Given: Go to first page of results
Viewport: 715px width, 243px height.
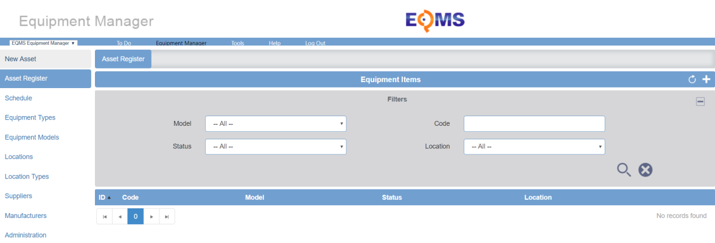Looking at the screenshot, I should (x=105, y=217).
